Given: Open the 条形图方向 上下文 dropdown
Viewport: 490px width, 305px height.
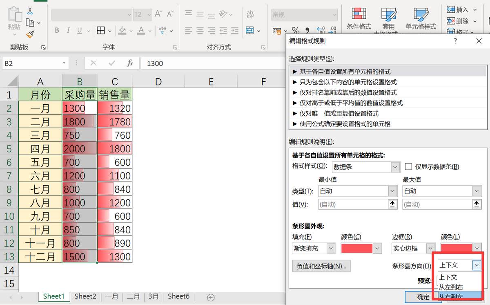Looking at the screenshot, I should pyautogui.click(x=477, y=265).
